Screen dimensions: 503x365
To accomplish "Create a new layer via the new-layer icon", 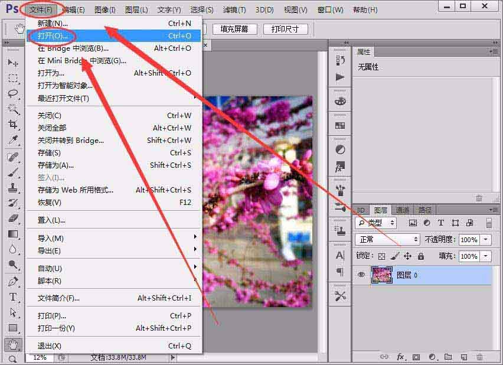I will click(464, 357).
